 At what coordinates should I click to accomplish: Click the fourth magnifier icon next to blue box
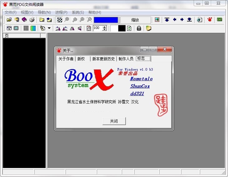point(89,20)
